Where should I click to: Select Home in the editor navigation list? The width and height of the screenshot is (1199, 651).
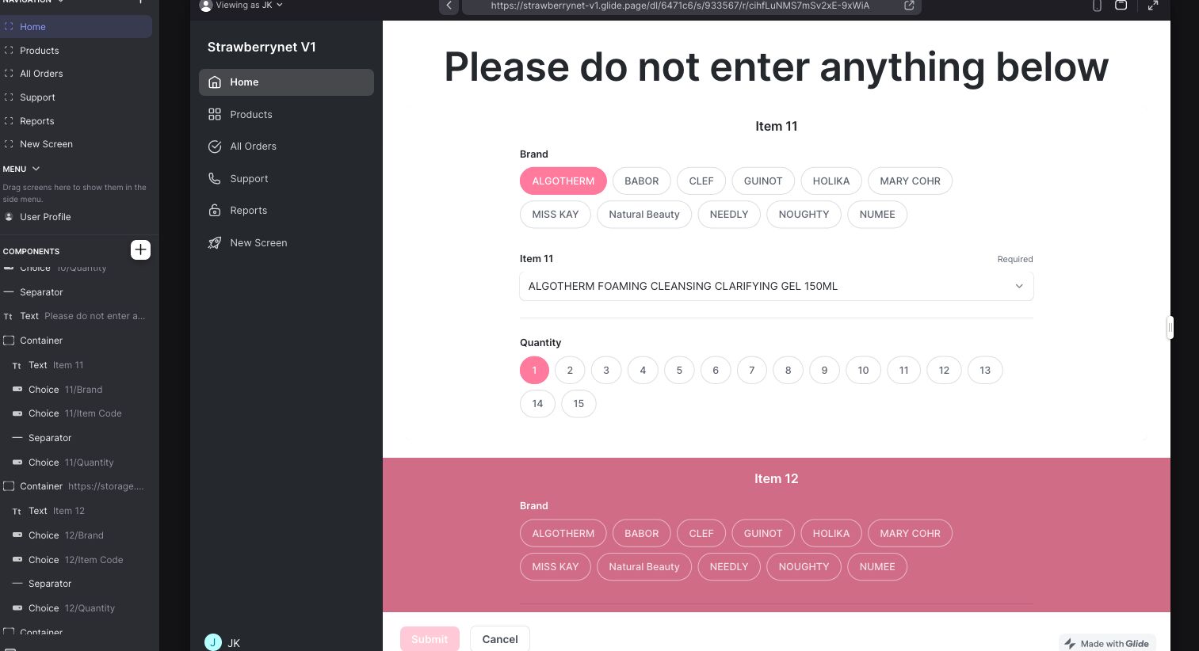[x=76, y=27]
